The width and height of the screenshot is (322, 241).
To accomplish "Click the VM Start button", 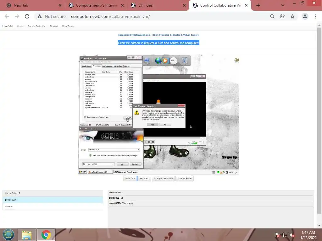I will (83, 172).
